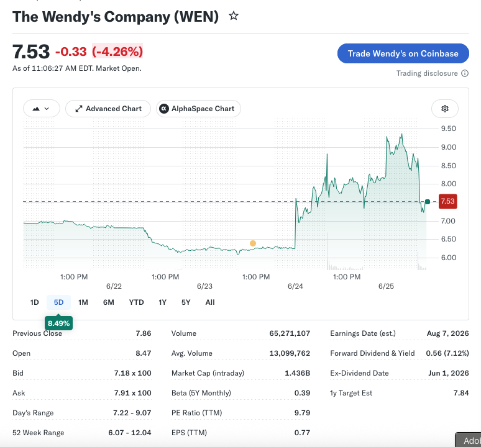The height and width of the screenshot is (447, 481).
Task: Click the EPS (TTM) value 0.77
Action: [x=302, y=433]
